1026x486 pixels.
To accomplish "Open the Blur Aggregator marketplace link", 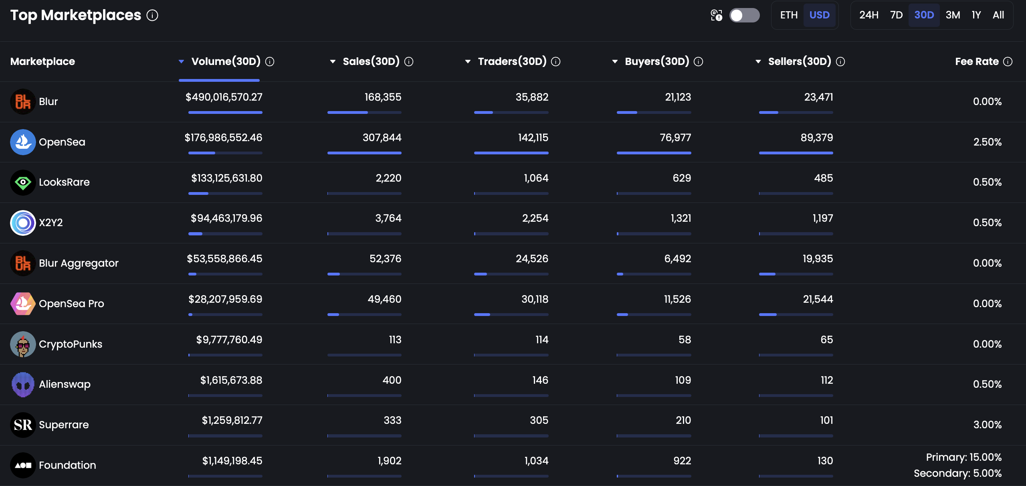I will (79, 263).
